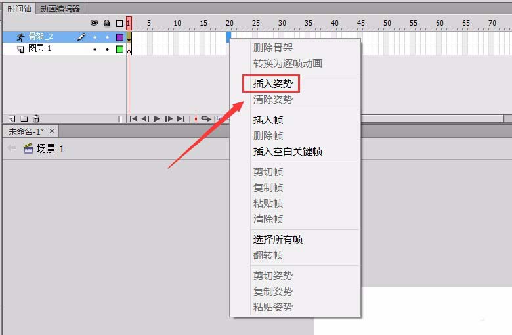This screenshot has width=512, height=335.
Task: Go to last frame button
Action: coord(181,119)
